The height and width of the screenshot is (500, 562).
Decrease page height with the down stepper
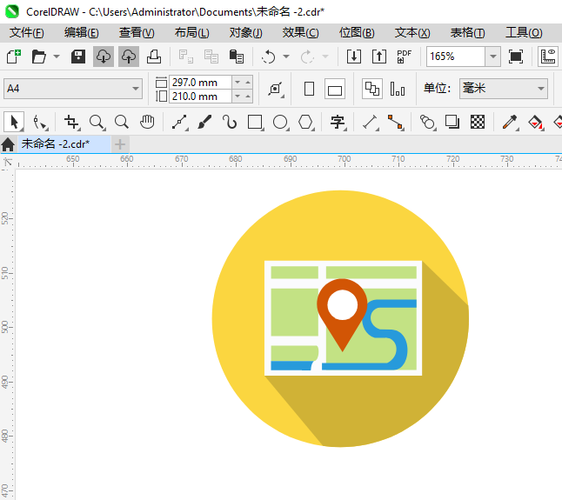238,96
